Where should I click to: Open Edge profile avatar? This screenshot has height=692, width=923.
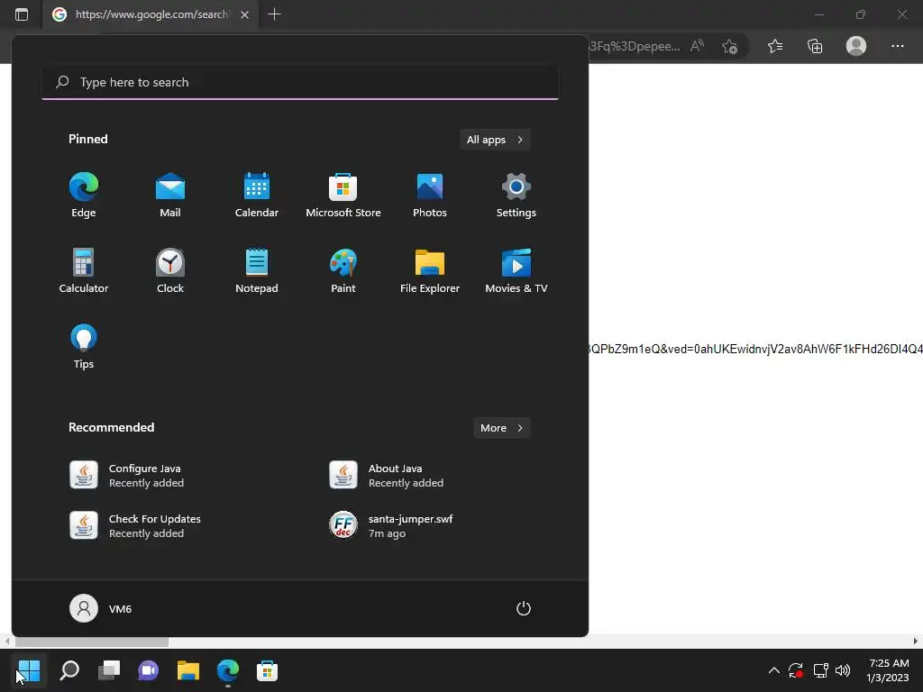[x=856, y=46]
